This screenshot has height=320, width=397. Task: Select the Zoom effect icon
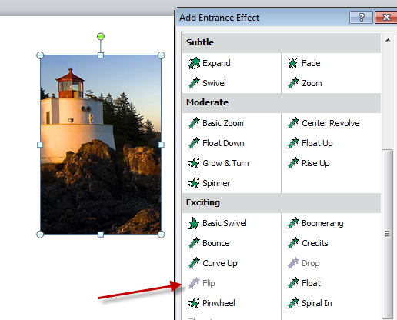(x=293, y=83)
